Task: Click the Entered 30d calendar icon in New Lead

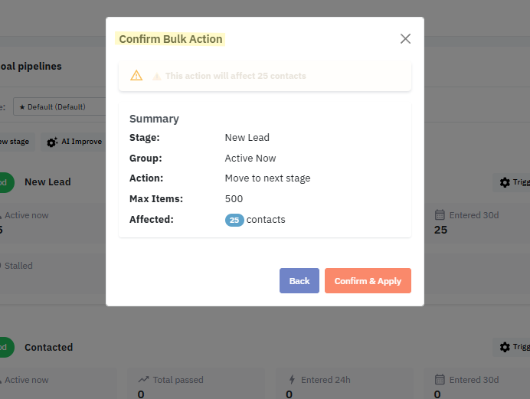Action: click(440, 215)
